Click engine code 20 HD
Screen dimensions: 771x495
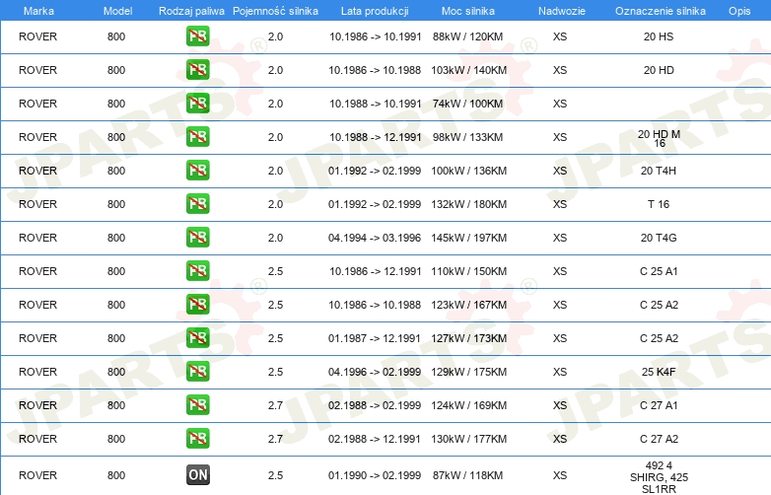point(659,70)
